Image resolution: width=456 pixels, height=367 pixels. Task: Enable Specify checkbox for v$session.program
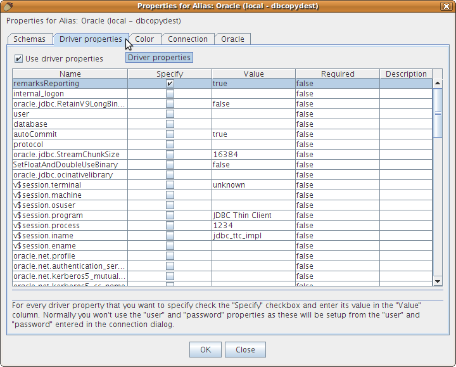170,216
